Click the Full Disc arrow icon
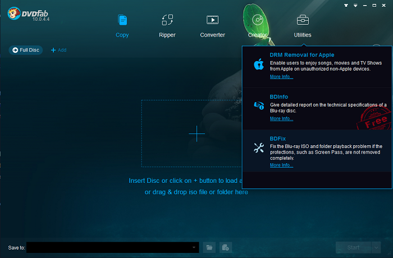Image resolution: width=393 pixels, height=258 pixels. point(15,50)
